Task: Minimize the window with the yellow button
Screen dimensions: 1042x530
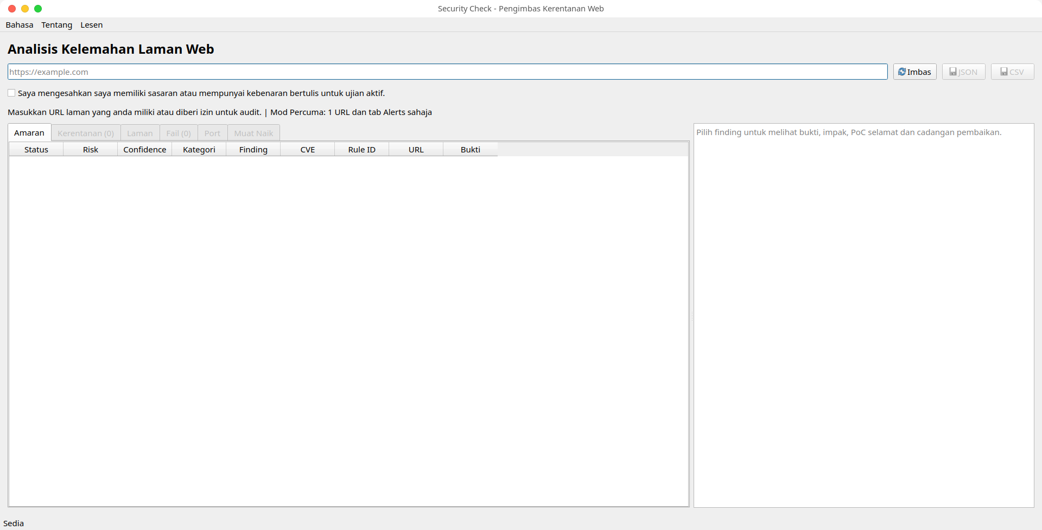Action: coord(25,9)
